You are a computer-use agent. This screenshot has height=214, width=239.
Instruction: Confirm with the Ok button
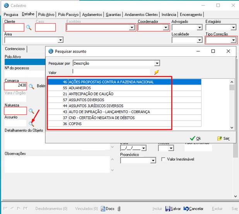[195, 138]
